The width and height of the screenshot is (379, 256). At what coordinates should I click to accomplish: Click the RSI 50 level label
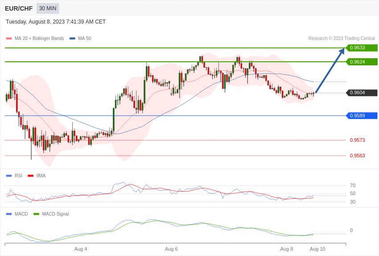tap(353, 193)
